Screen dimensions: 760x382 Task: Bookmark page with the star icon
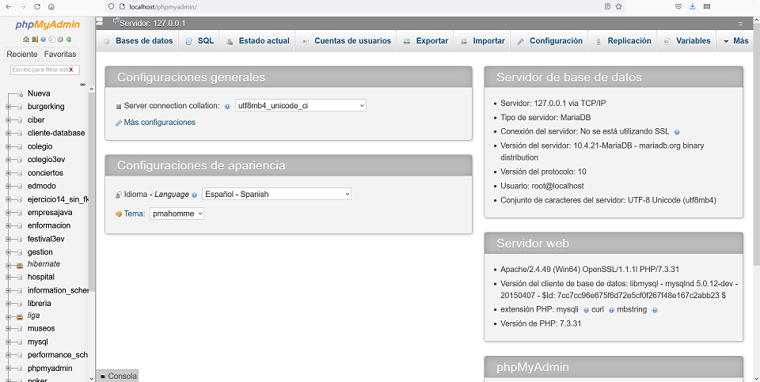[x=618, y=6]
